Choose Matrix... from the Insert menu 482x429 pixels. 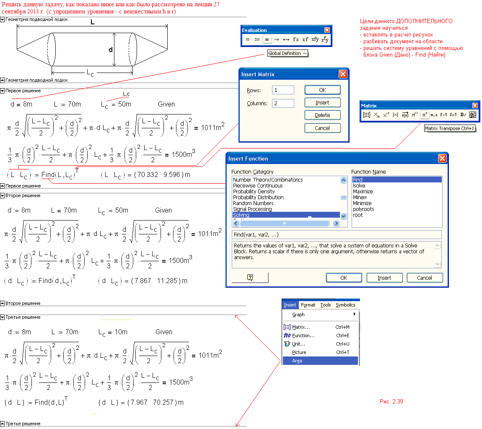[x=320, y=327]
